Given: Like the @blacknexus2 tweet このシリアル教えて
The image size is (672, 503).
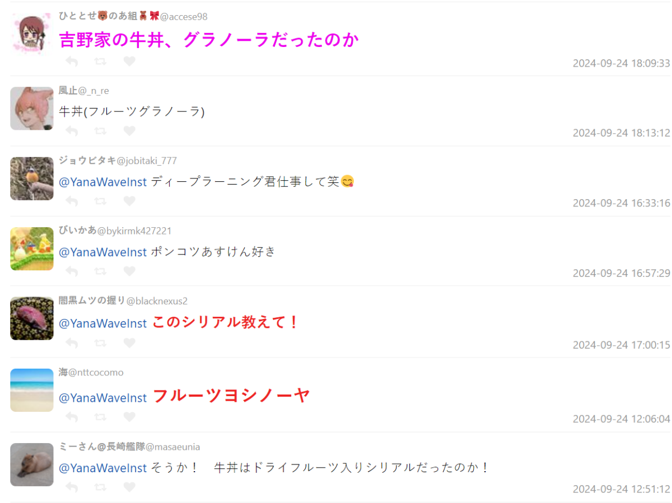Looking at the screenshot, I should tap(129, 343).
